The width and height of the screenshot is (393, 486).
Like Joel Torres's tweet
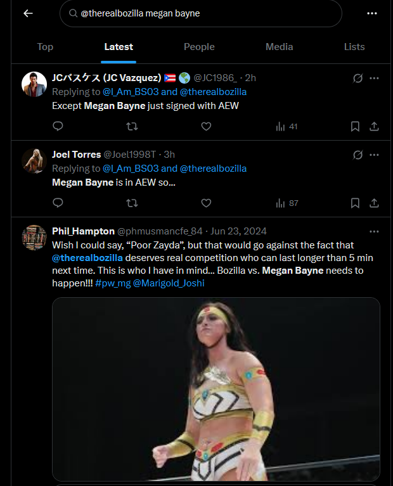206,203
